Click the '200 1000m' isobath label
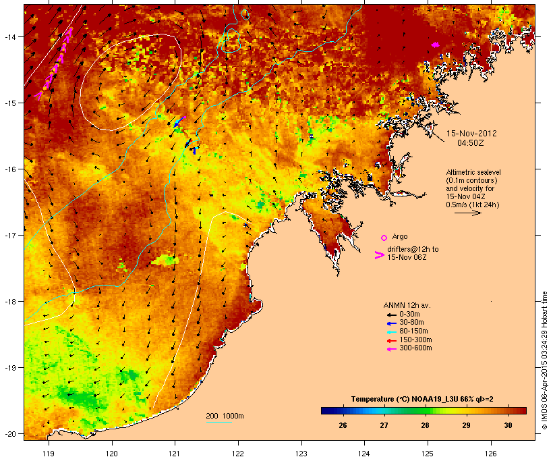The image size is (553, 459). pos(225,416)
